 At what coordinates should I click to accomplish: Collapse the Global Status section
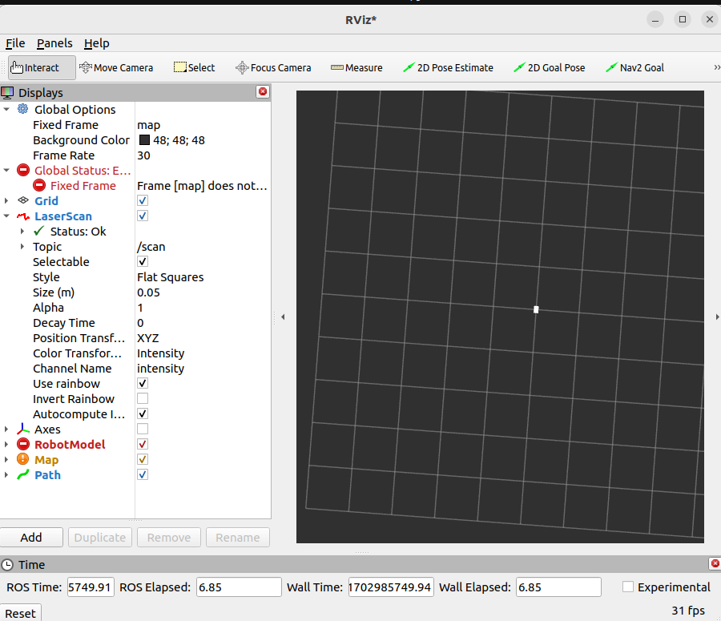pos(6,170)
